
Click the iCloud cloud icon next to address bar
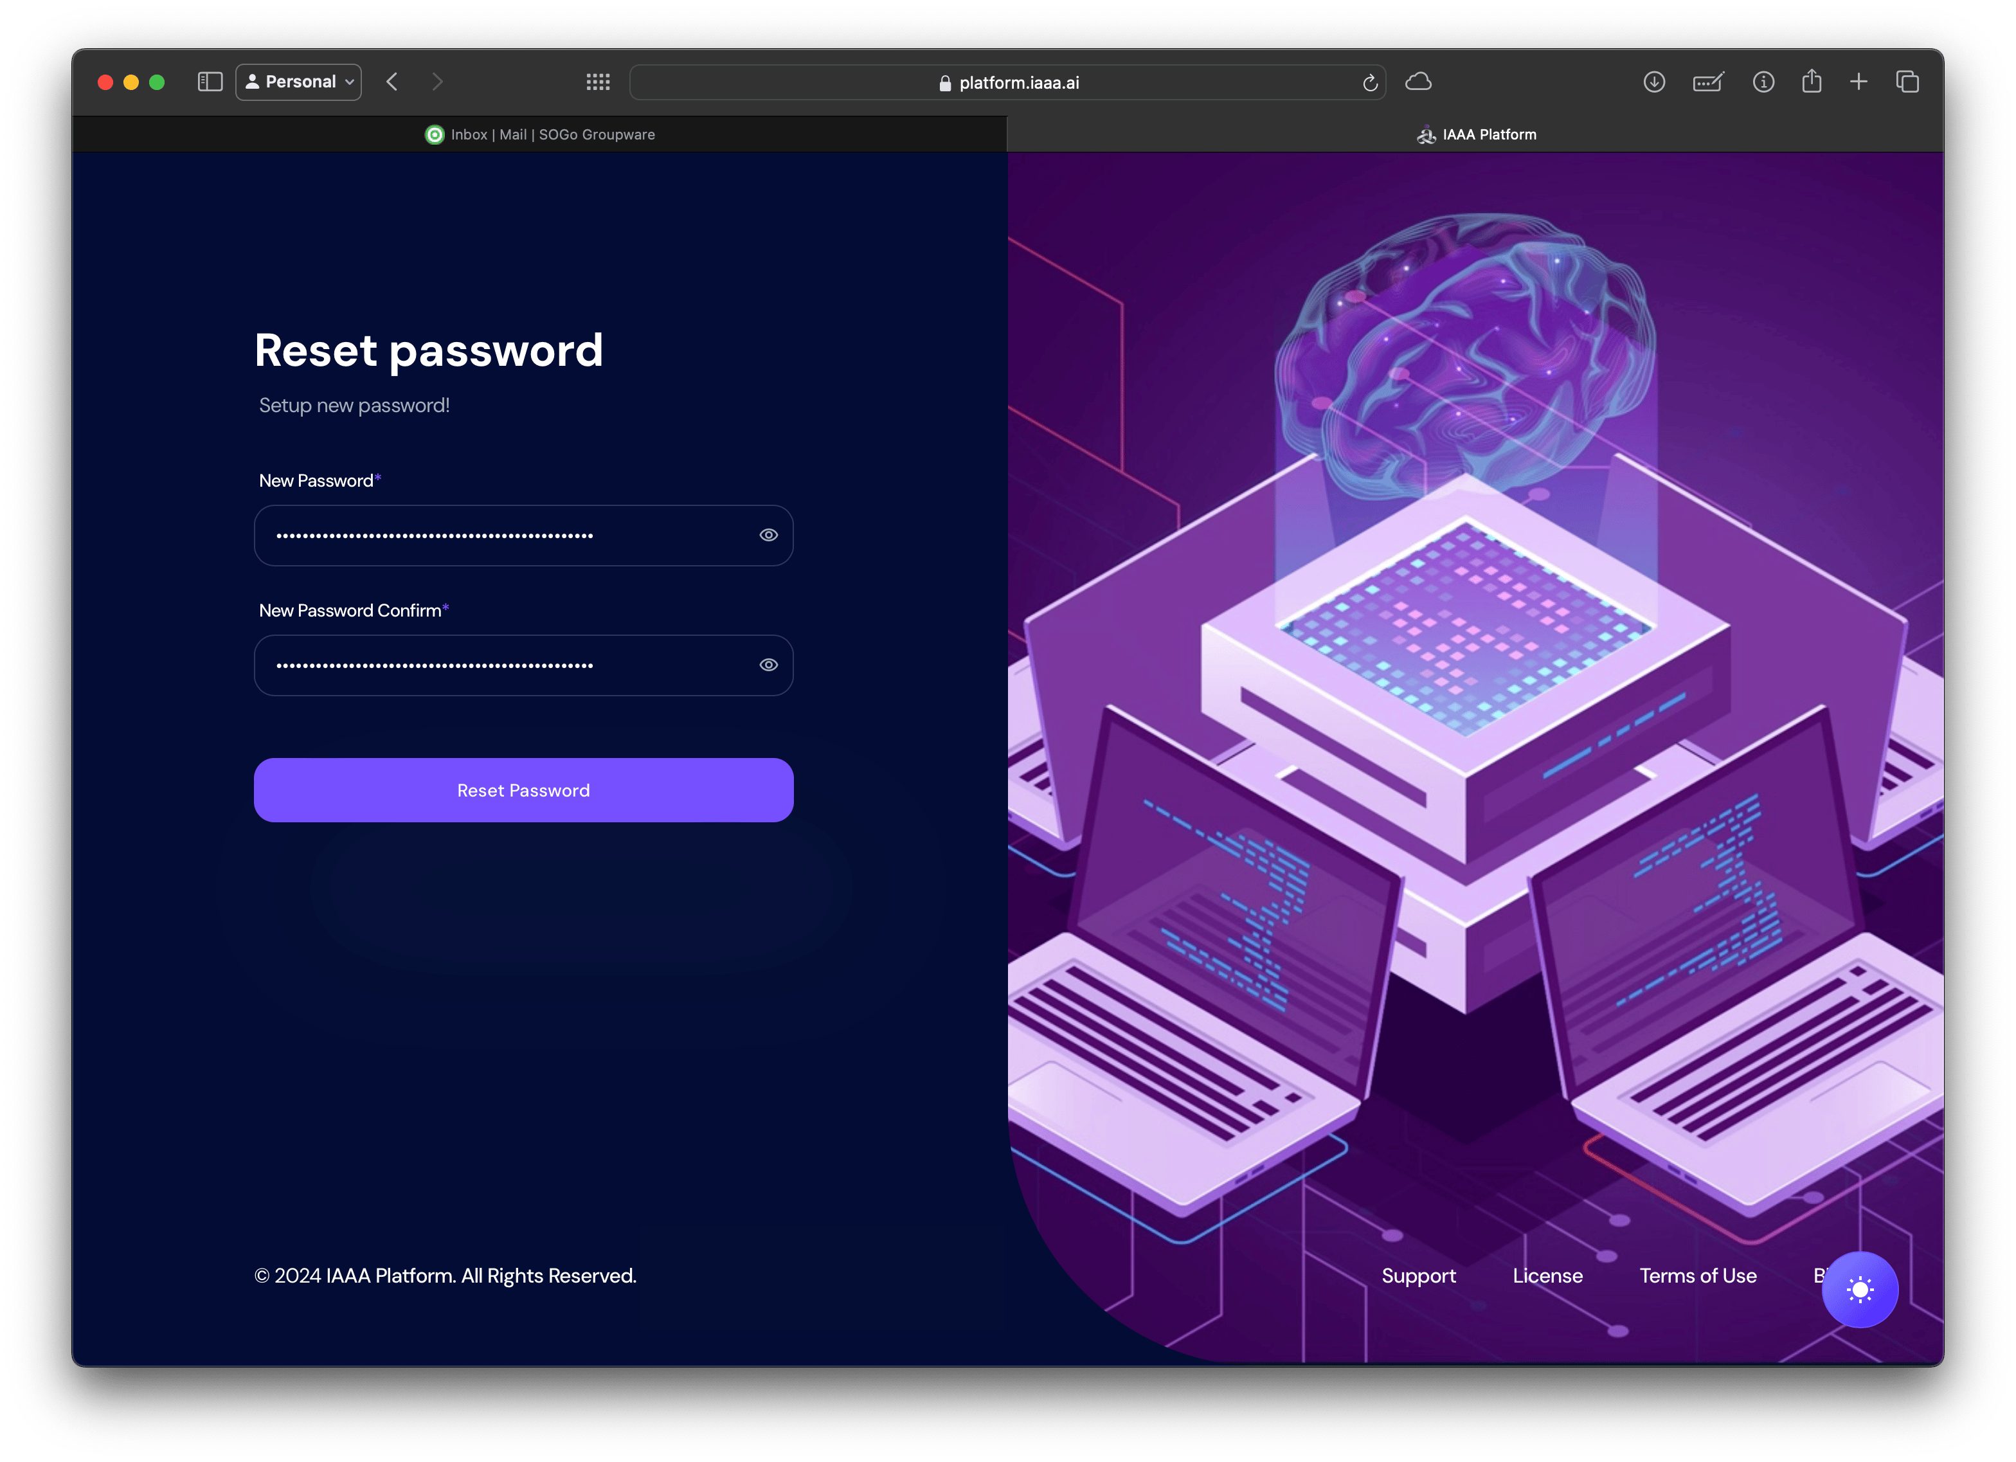(x=1419, y=82)
